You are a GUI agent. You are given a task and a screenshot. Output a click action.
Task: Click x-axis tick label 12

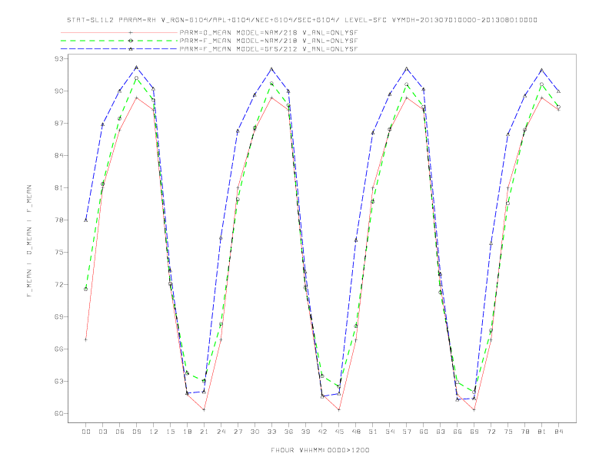(154, 432)
